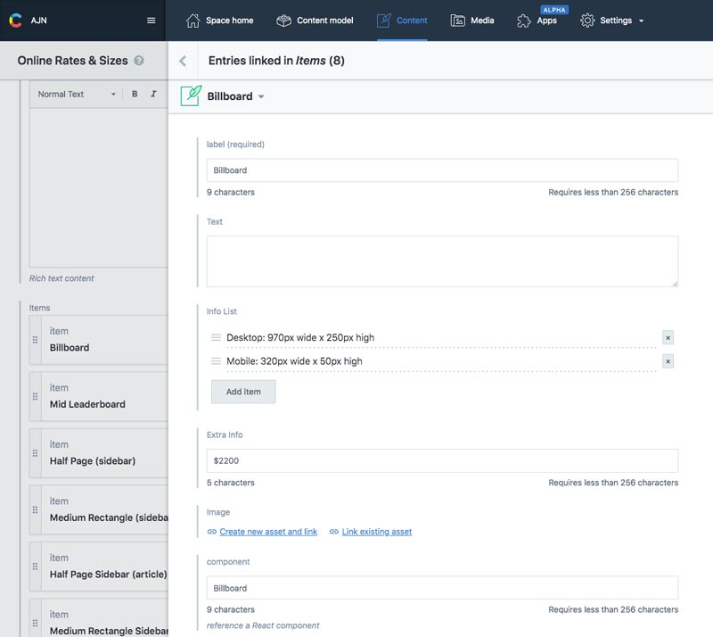Click the back chevron beside Entries linked
The width and height of the screenshot is (713, 637).
point(183,61)
